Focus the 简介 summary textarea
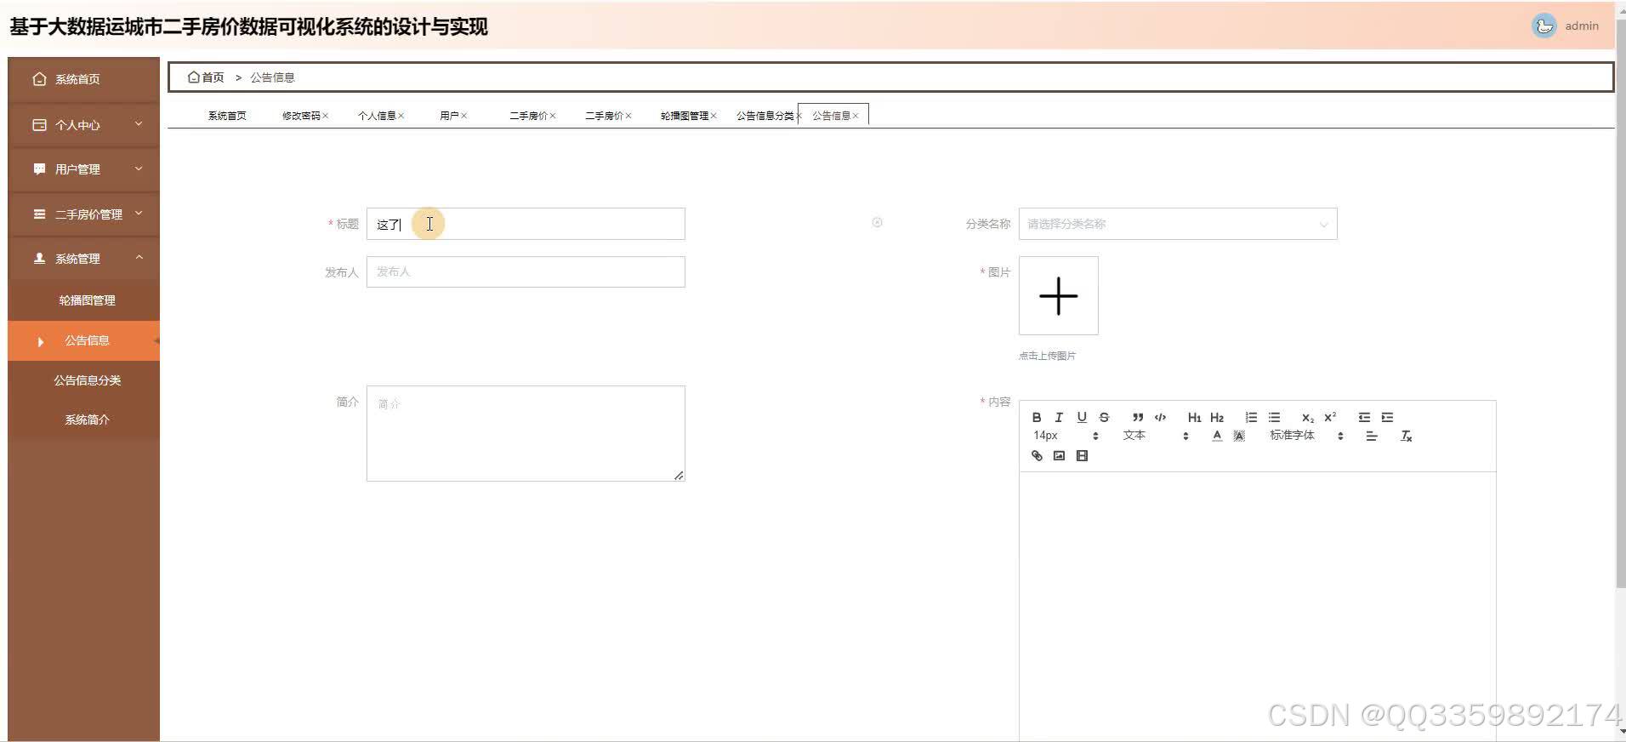This screenshot has width=1626, height=742. pyautogui.click(x=526, y=434)
